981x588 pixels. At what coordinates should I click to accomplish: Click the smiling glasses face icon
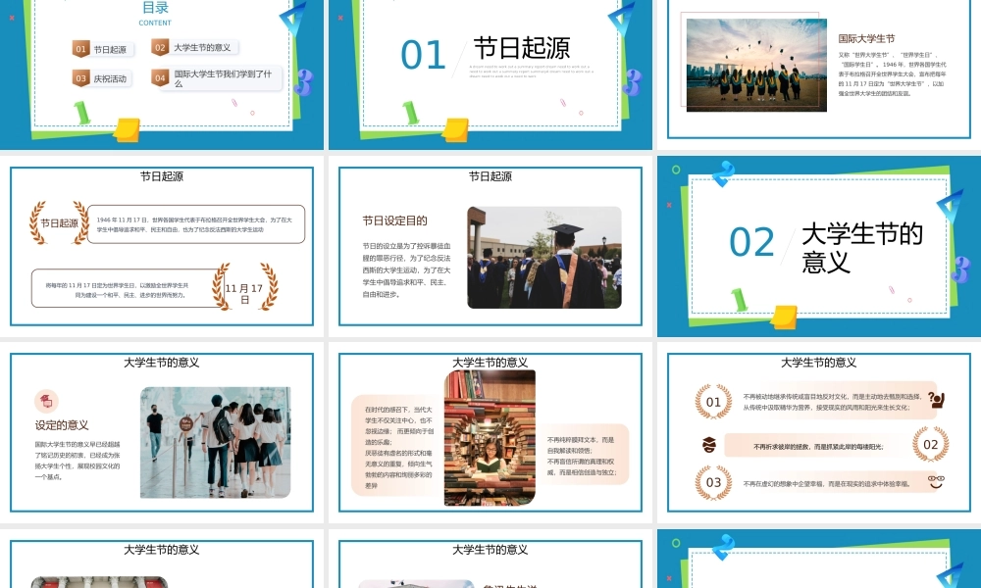coord(936,482)
